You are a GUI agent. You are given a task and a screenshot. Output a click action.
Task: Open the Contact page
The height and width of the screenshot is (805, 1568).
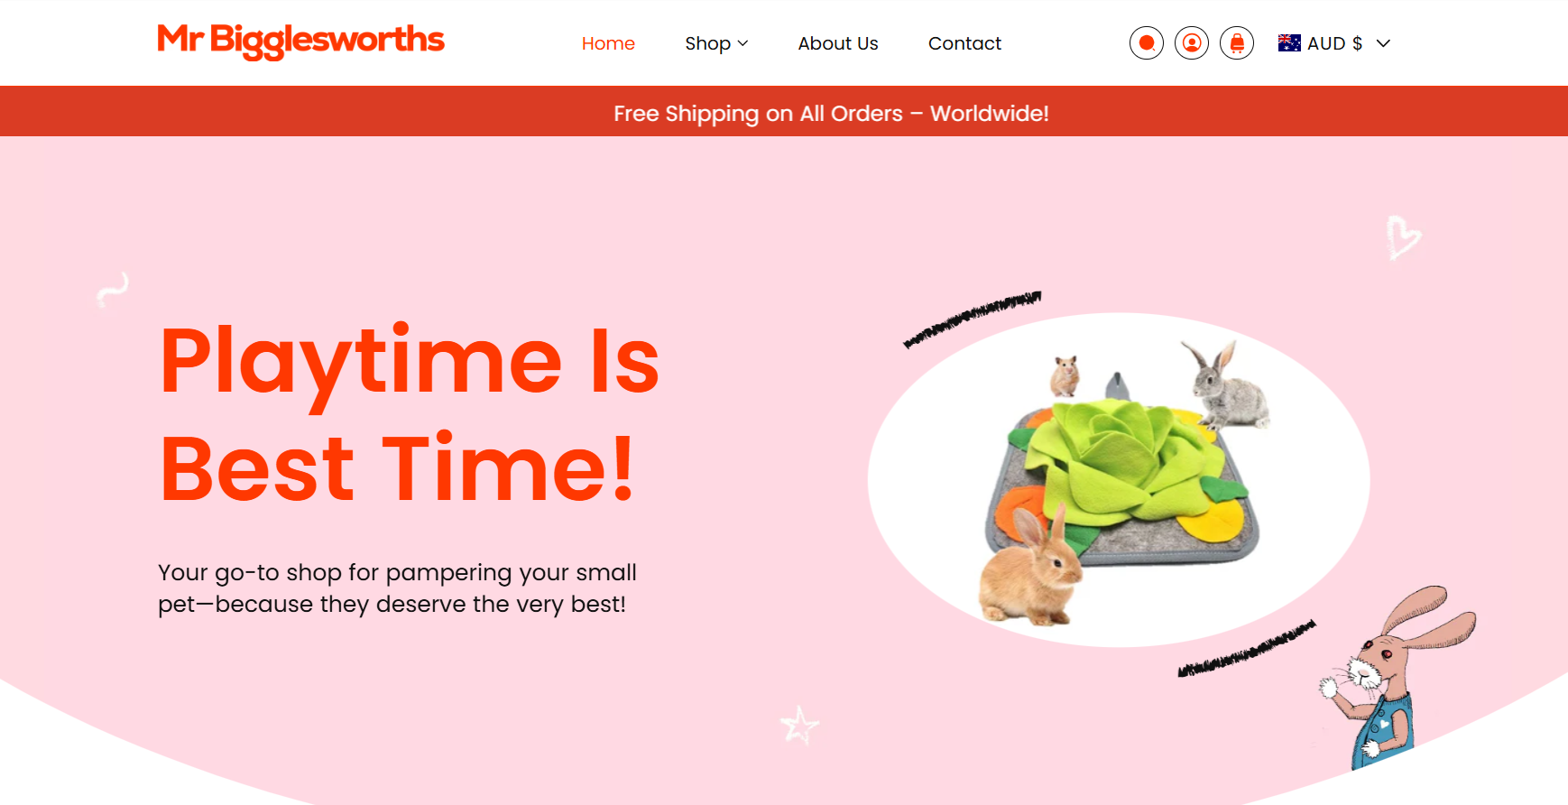click(964, 43)
